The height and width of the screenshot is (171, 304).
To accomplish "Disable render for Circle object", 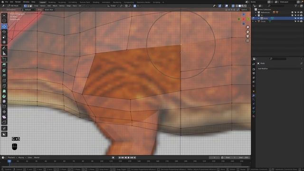I will 301,21.
